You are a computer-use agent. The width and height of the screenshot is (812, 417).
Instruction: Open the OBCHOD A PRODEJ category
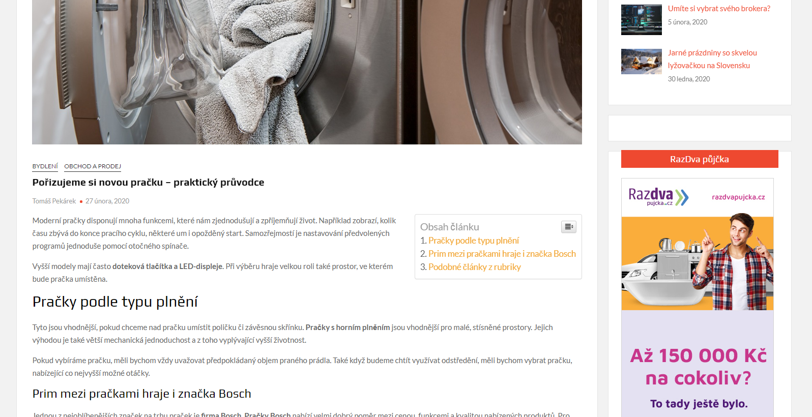point(93,166)
